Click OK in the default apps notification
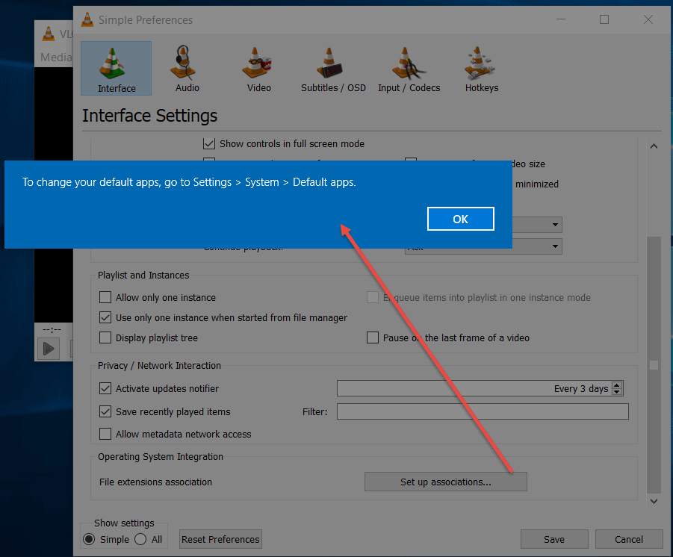 tap(461, 219)
